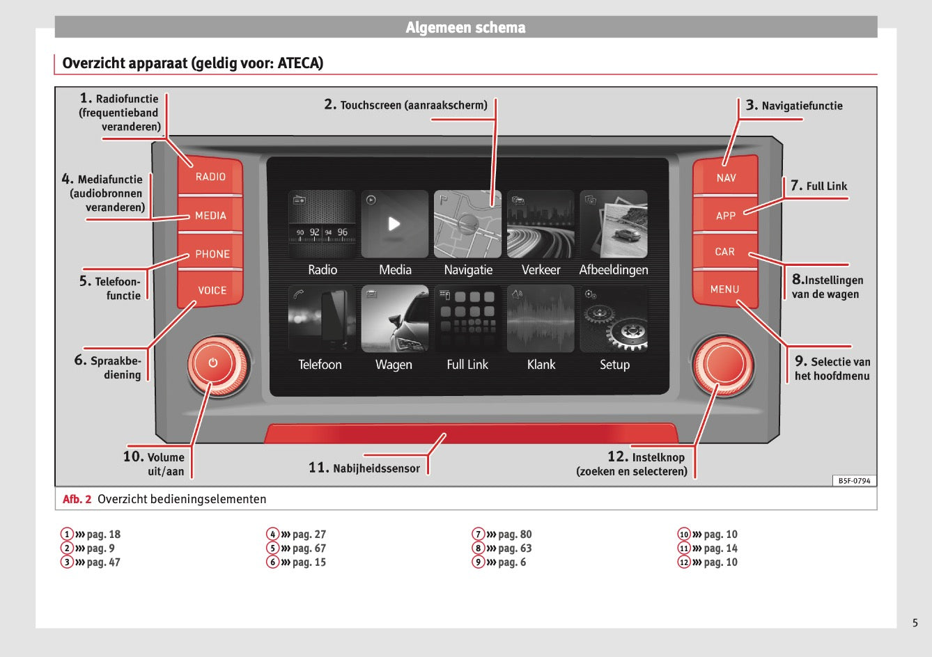Select the Telefoon tile
932x657 pixels.
point(321,319)
